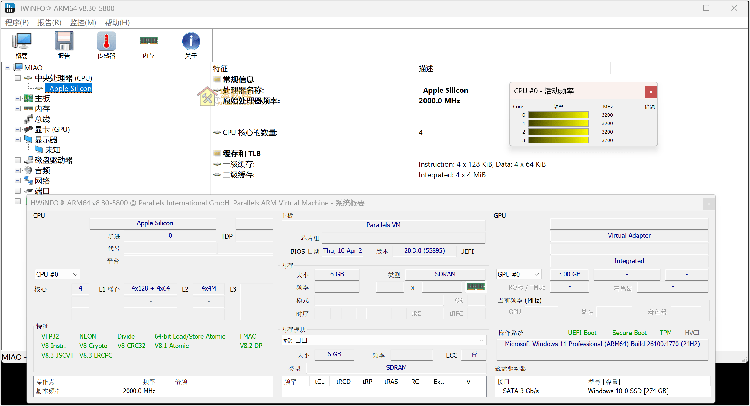The height and width of the screenshot is (406, 750).
Task: Close the CPU #0 活动频率 popup
Action: 651,92
